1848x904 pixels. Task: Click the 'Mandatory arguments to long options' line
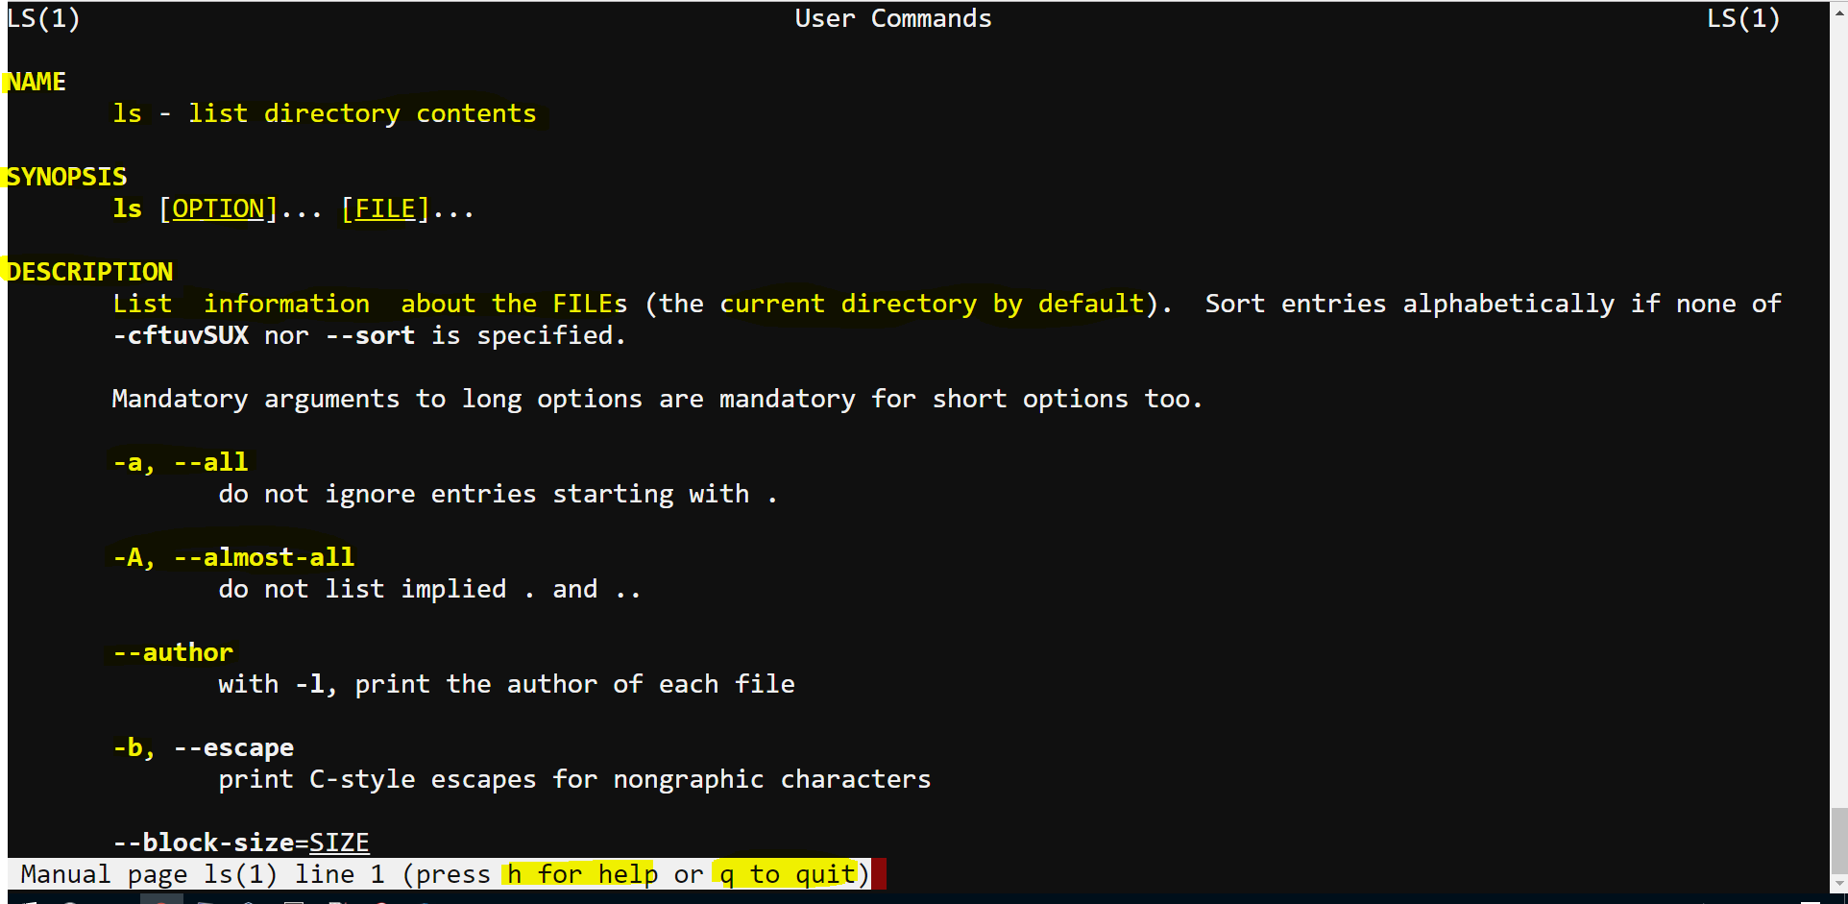(x=657, y=399)
